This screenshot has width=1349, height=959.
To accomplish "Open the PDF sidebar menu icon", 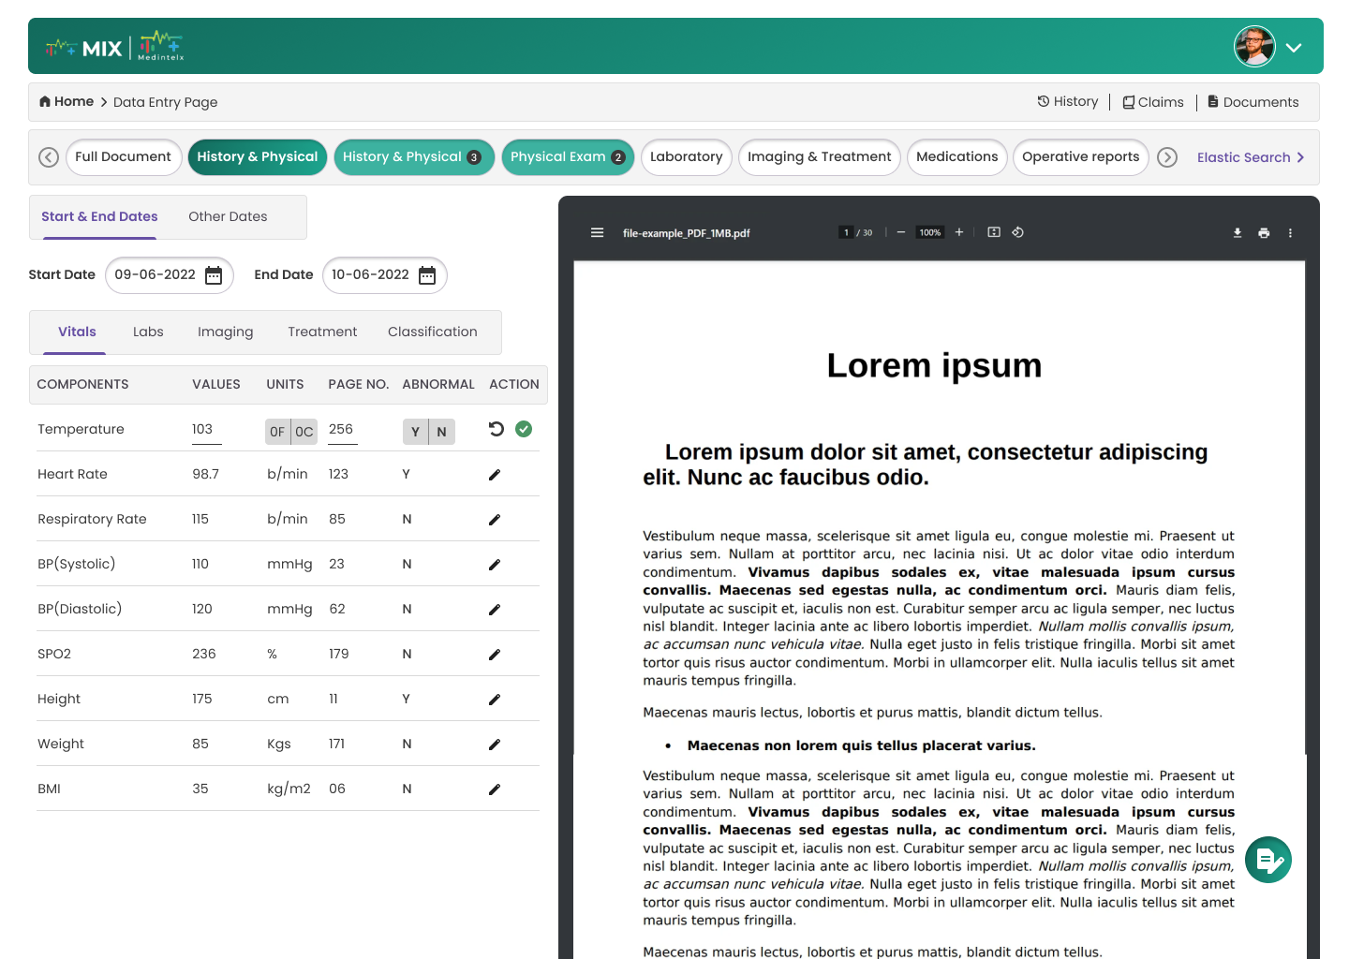I will (x=597, y=233).
